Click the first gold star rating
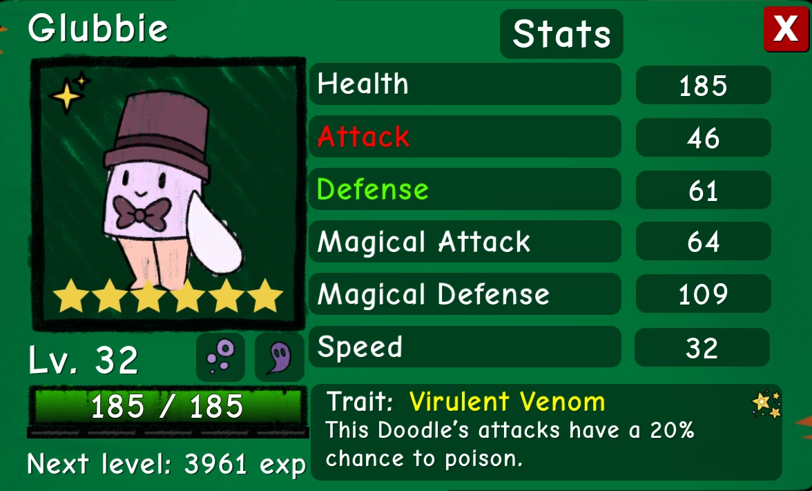 click(x=71, y=296)
